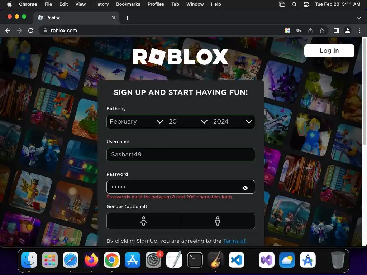Open Weather app from the Dock
The height and width of the screenshot is (275, 367).
pyautogui.click(x=287, y=260)
